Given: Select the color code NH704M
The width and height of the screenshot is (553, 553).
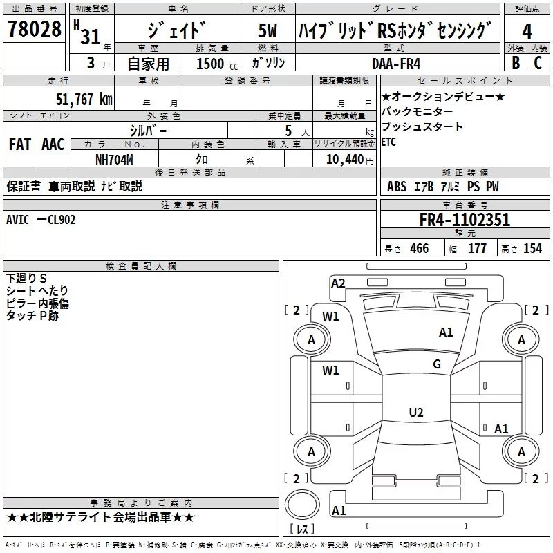Looking at the screenshot, I should click(x=114, y=159).
